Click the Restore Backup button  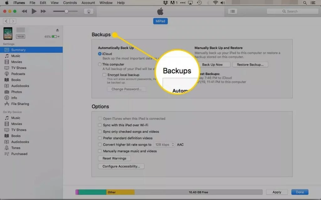click(250, 65)
